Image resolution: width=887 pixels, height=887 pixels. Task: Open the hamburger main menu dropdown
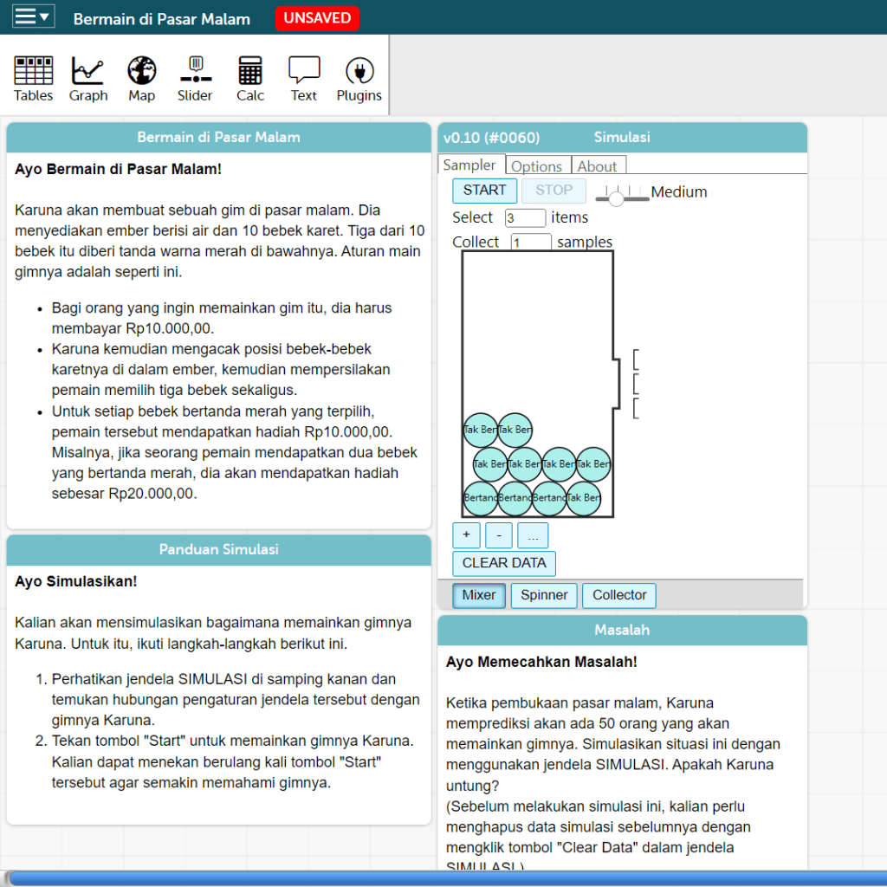tap(33, 17)
